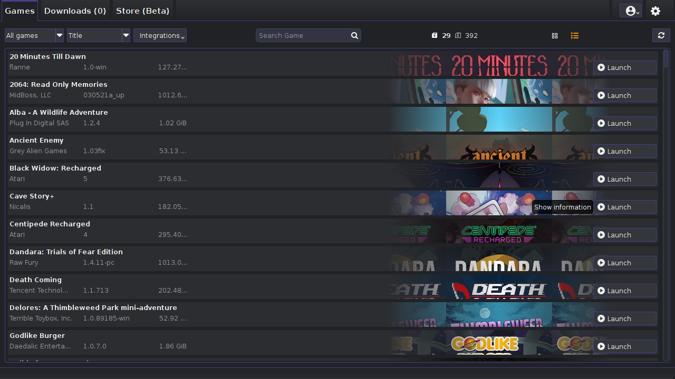
Task: Click the total games count icon
Action: 458,36
